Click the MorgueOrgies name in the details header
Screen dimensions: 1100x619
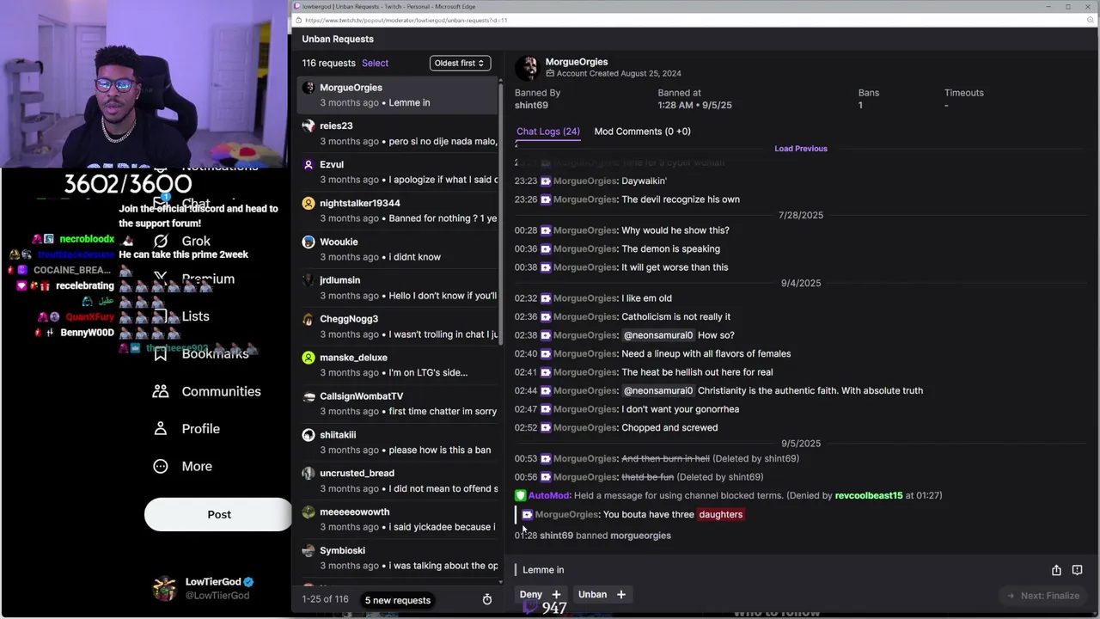577,62
